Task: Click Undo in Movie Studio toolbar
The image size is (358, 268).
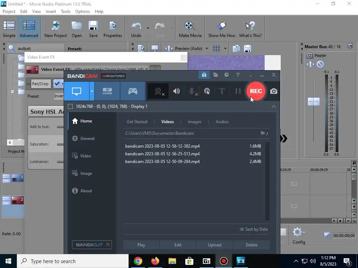Action: (136, 29)
